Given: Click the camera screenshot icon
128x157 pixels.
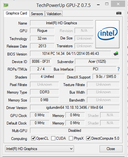Looking at the screenshot, I should tap(119, 13).
